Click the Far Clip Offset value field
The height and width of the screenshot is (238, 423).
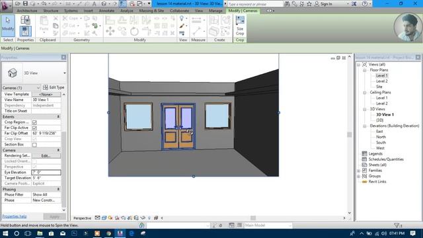click(46, 134)
